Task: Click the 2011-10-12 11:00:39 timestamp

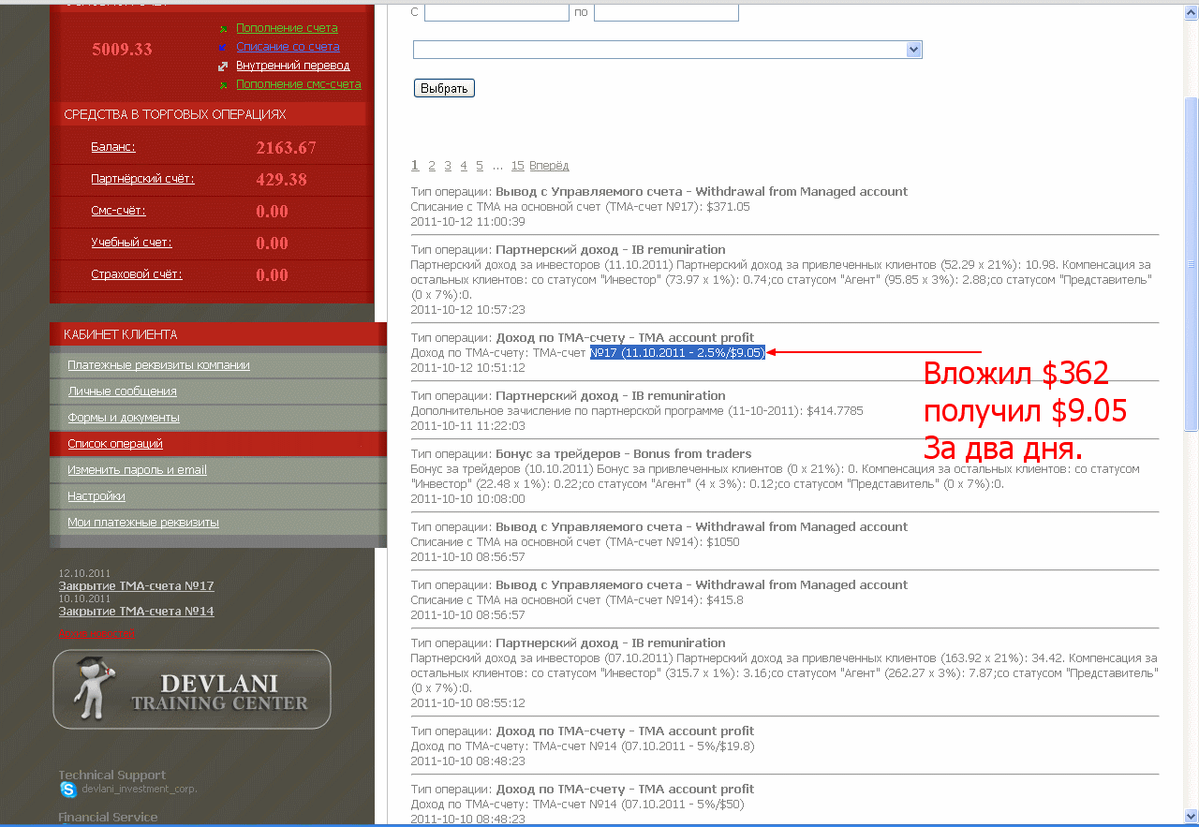Action: click(x=467, y=222)
